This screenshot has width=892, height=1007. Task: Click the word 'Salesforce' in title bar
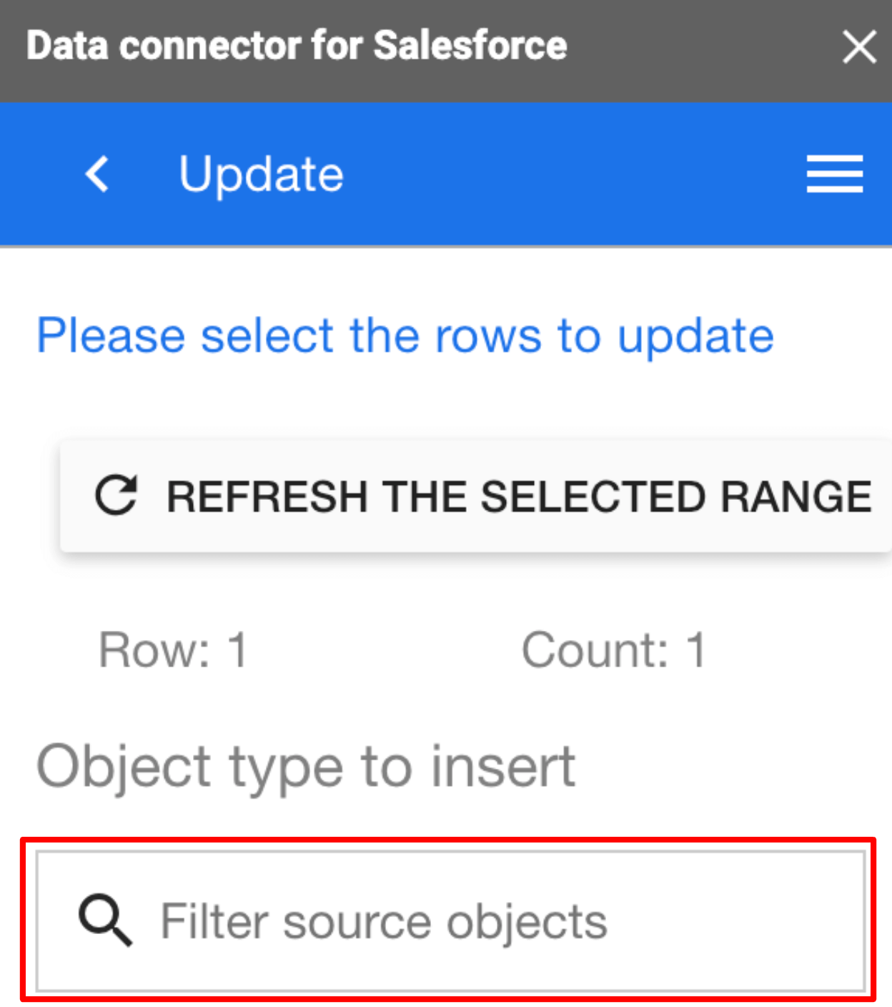pyautogui.click(x=470, y=46)
